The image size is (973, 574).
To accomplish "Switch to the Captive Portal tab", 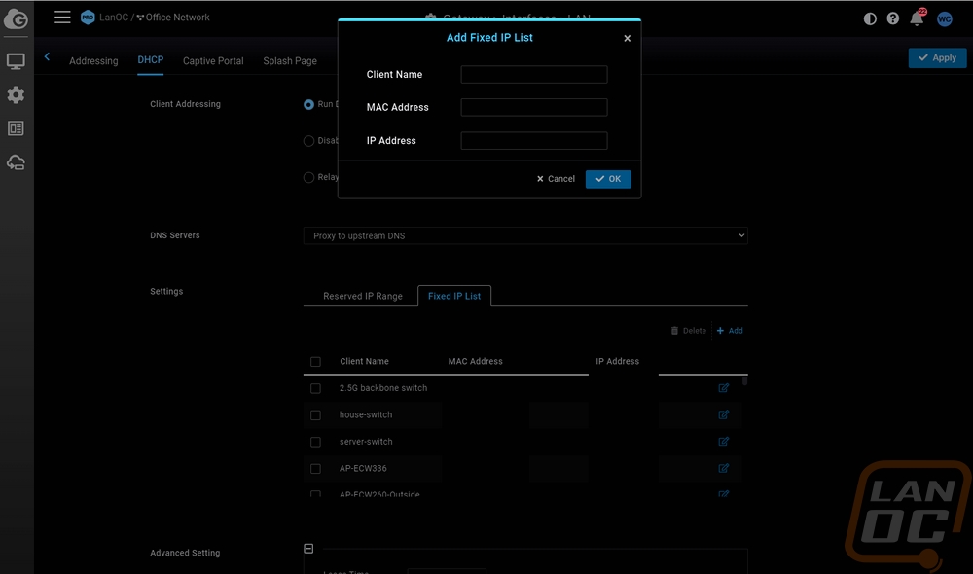I will pos(213,61).
